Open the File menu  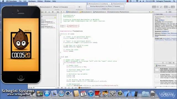point(20,1)
